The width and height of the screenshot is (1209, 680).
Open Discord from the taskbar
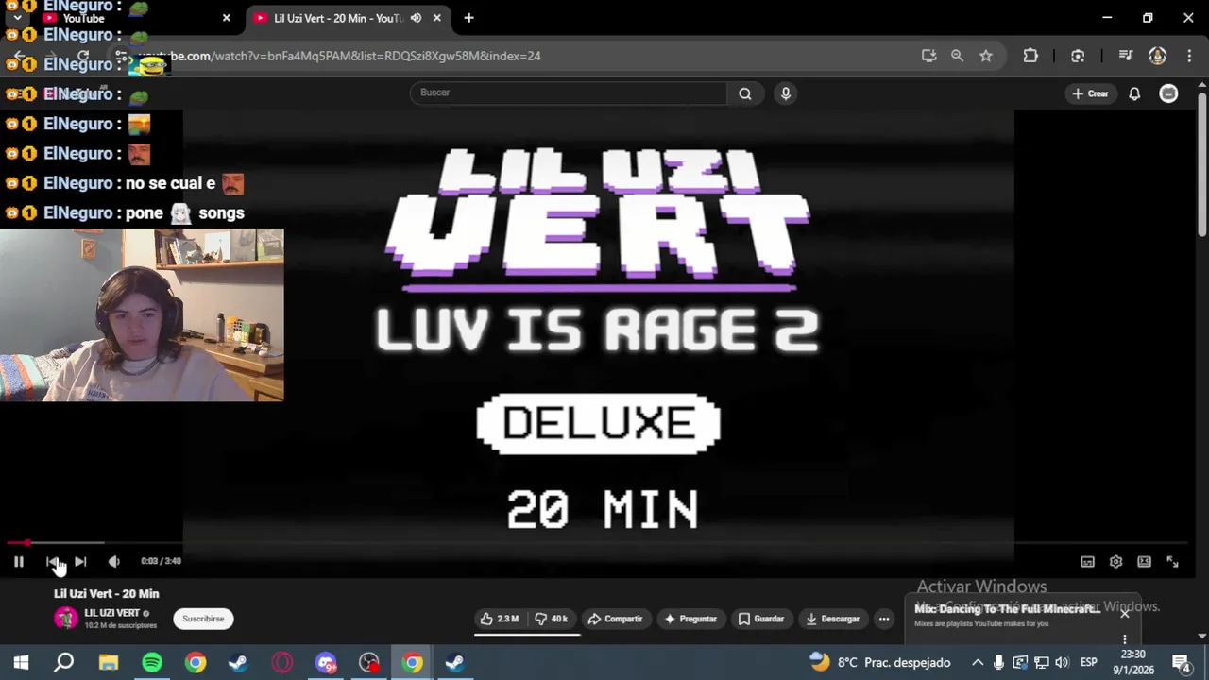[326, 662]
